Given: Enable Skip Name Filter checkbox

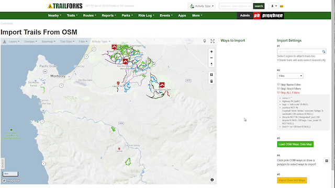Looking at the screenshot, I should point(278,85).
